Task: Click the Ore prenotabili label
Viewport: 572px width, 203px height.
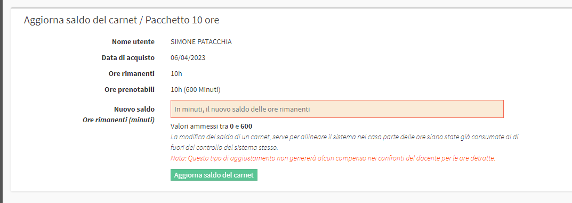Action: pos(130,89)
